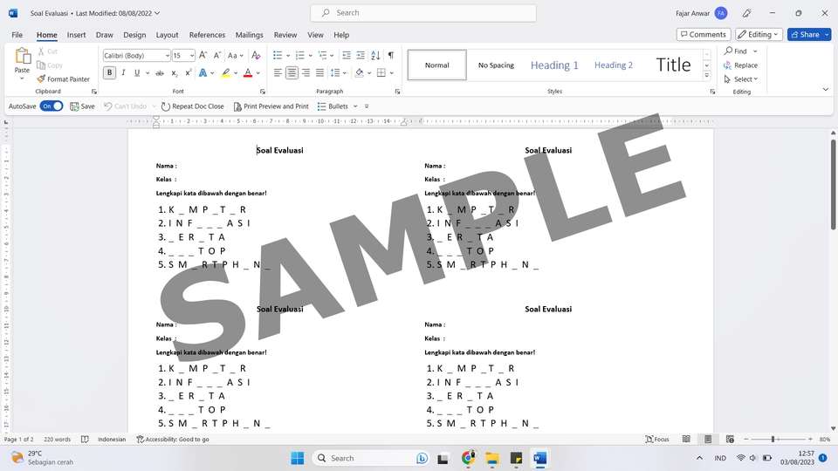Click Find in Editing group
Image resolution: width=838 pixels, height=471 pixels.
(736, 51)
